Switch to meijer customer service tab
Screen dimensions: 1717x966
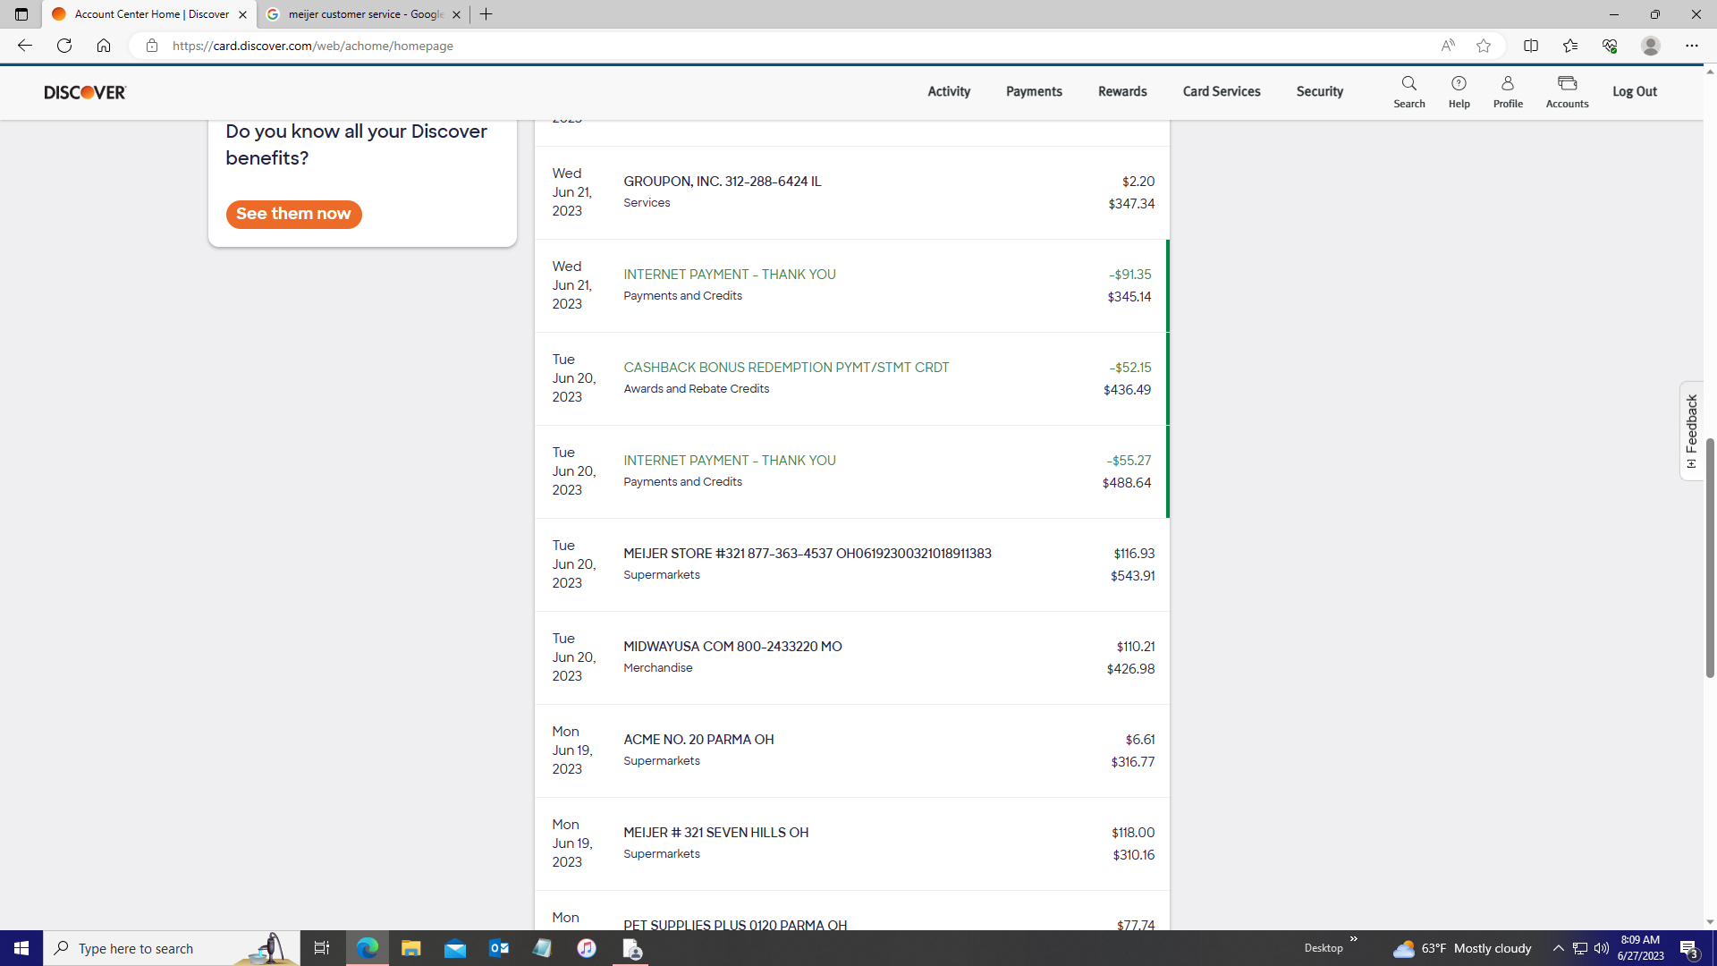362,14
